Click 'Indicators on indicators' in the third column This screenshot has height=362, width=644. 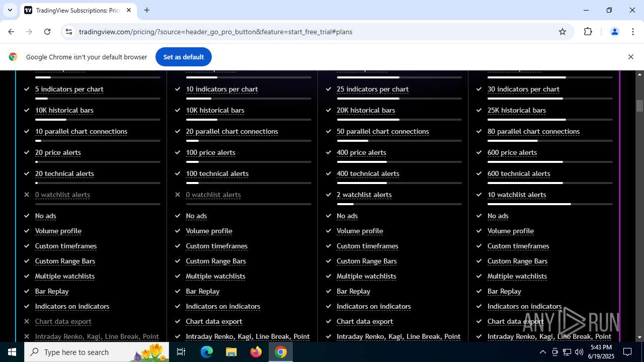374,306
